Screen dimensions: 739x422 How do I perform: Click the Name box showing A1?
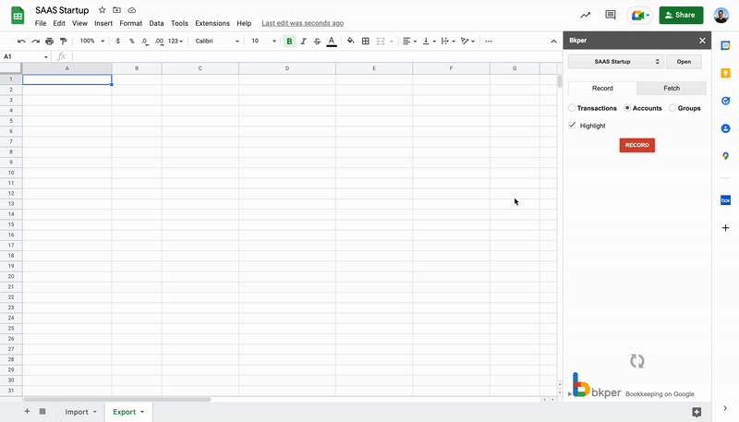[x=26, y=56]
